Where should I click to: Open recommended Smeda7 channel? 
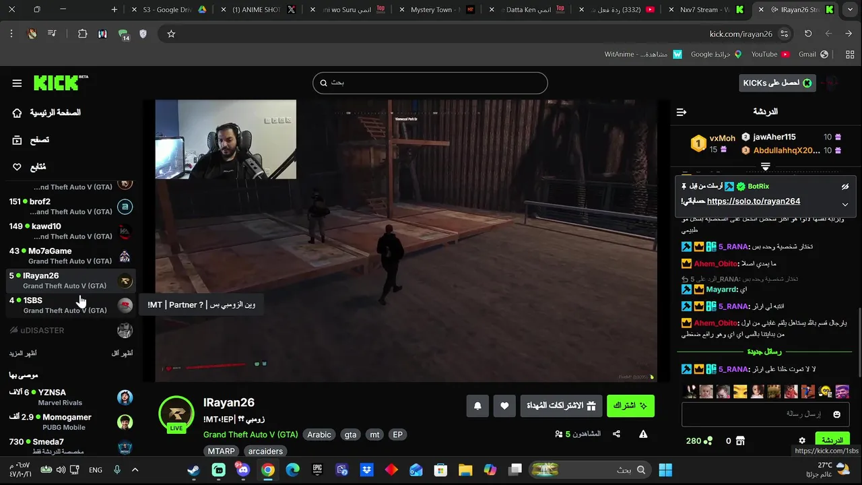71,447
